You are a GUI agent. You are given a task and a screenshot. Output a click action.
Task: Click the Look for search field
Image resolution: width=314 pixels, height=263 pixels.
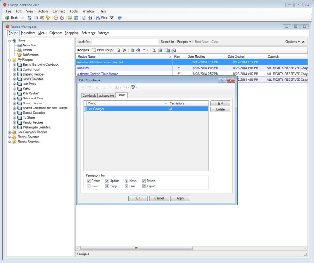tap(125, 42)
